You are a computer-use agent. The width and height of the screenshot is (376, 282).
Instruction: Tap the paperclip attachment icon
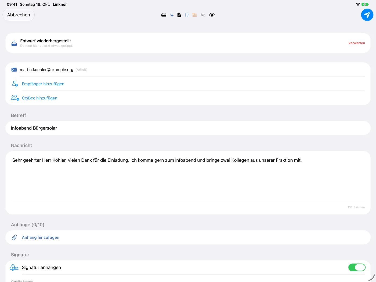(x=14, y=237)
